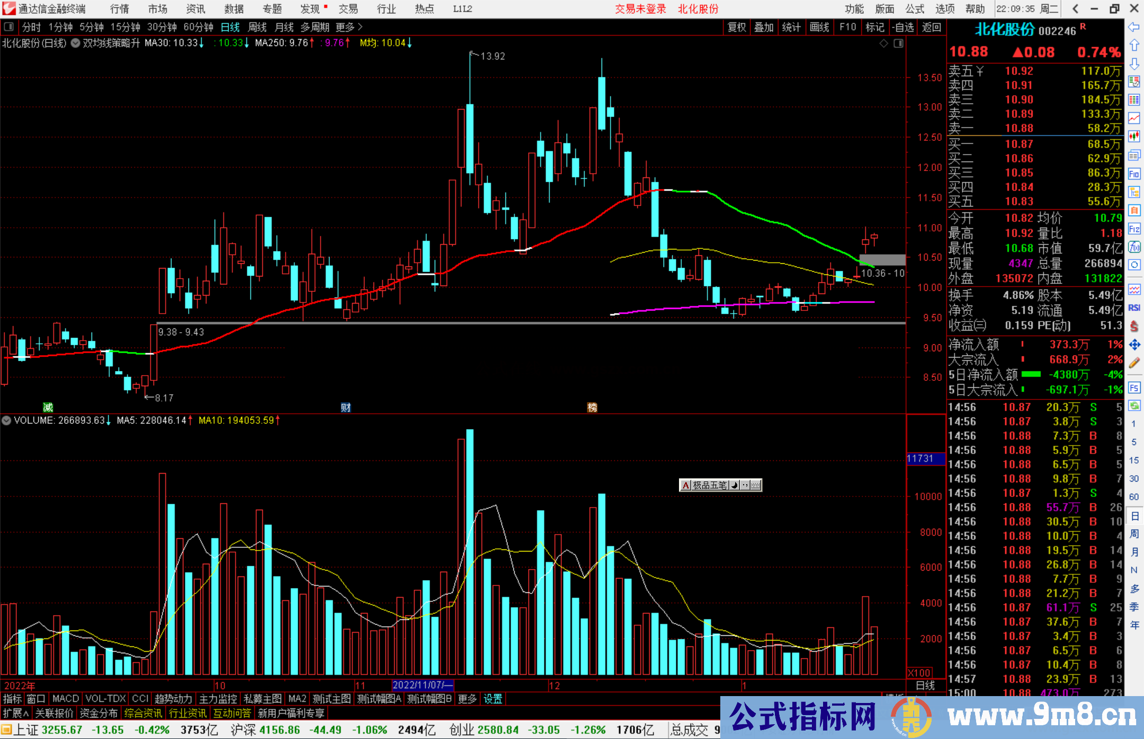Click the RSI indicator sidebar icon
The width and height of the screenshot is (1144, 739).
1134,308
